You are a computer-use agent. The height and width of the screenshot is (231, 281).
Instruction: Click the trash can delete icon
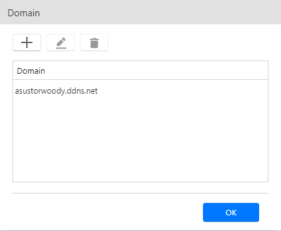[x=94, y=42]
